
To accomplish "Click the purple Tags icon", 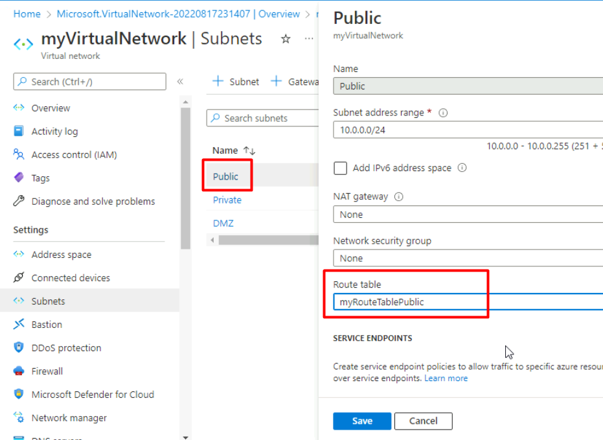I will (x=18, y=178).
